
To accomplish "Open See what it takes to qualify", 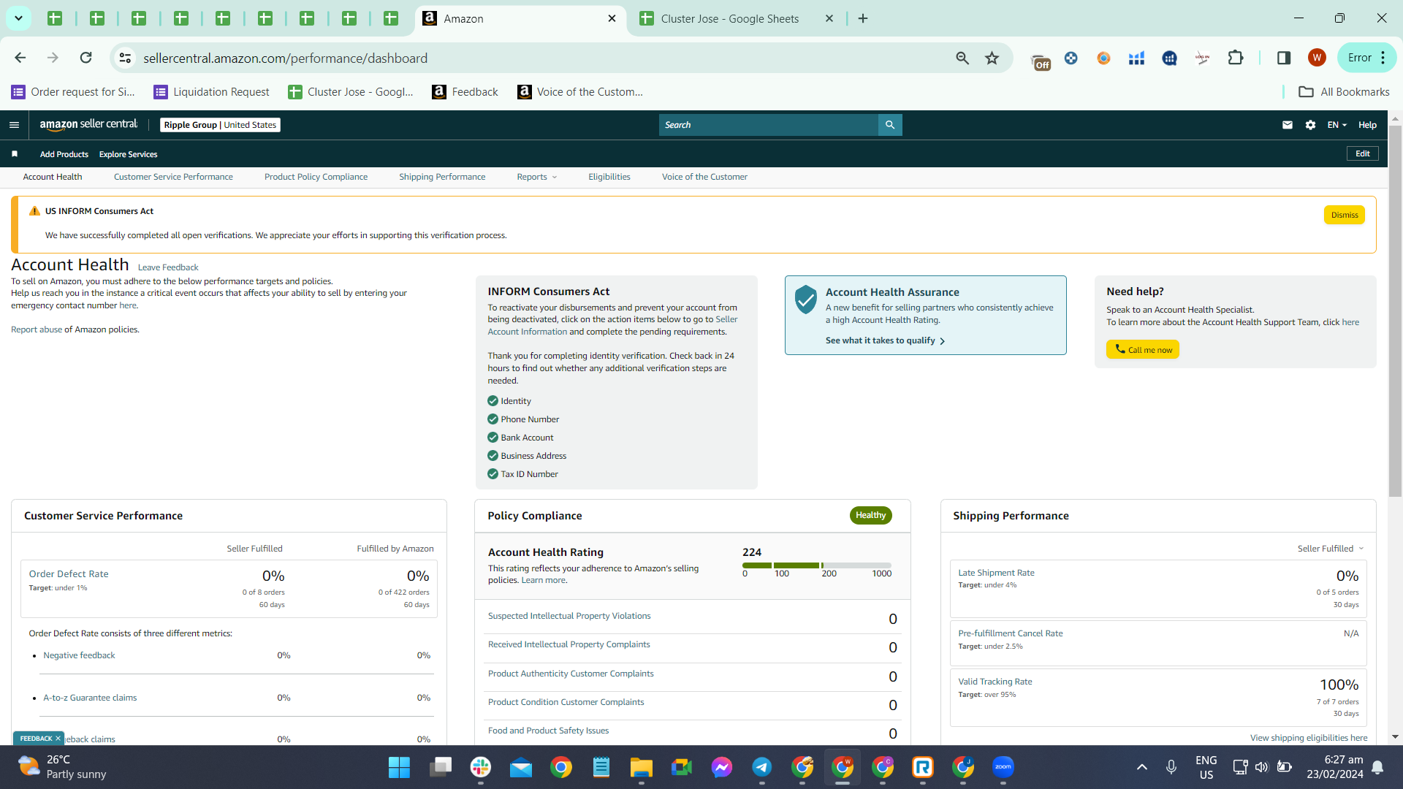I will tap(886, 340).
